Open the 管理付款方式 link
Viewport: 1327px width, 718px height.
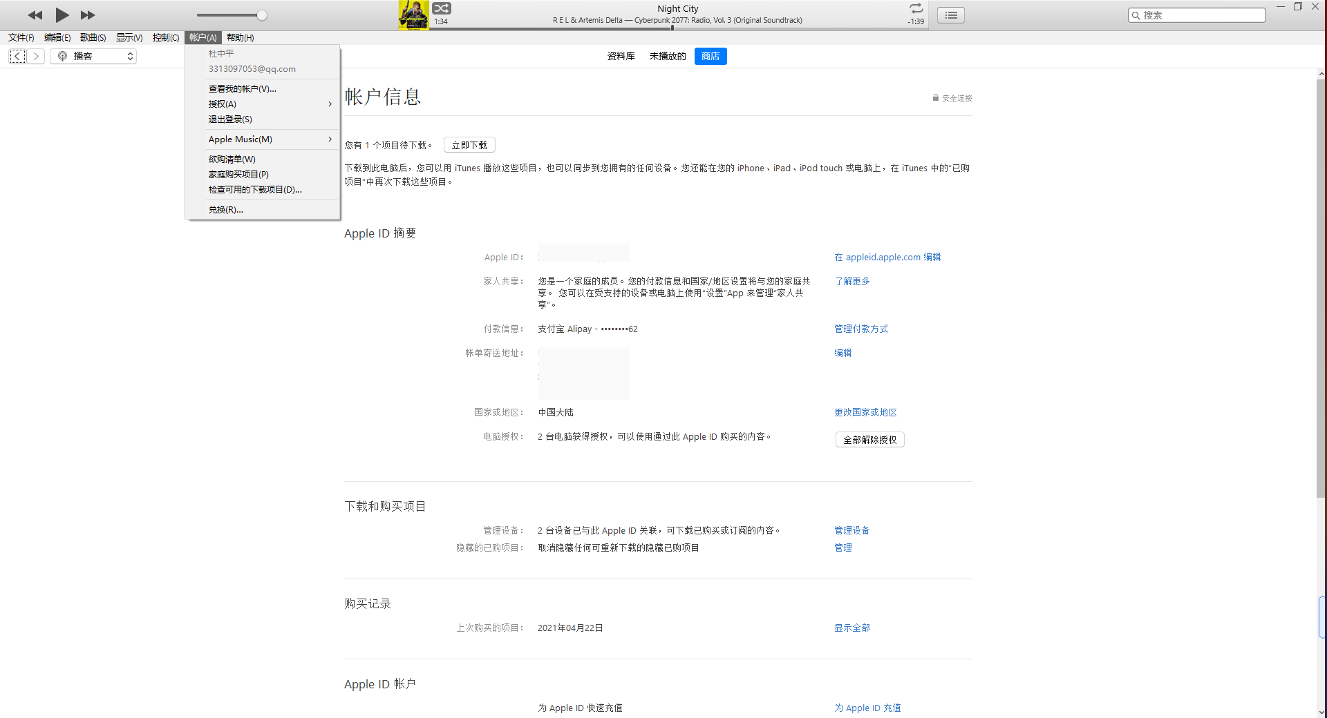tap(860, 329)
